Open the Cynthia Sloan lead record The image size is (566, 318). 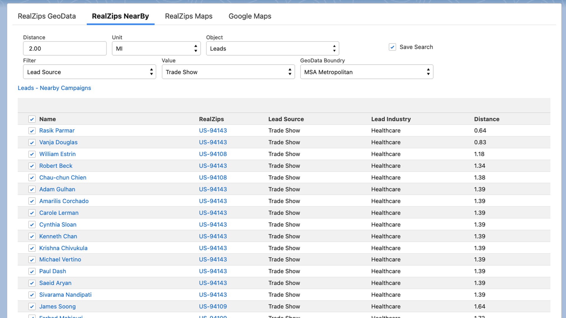pyautogui.click(x=58, y=225)
